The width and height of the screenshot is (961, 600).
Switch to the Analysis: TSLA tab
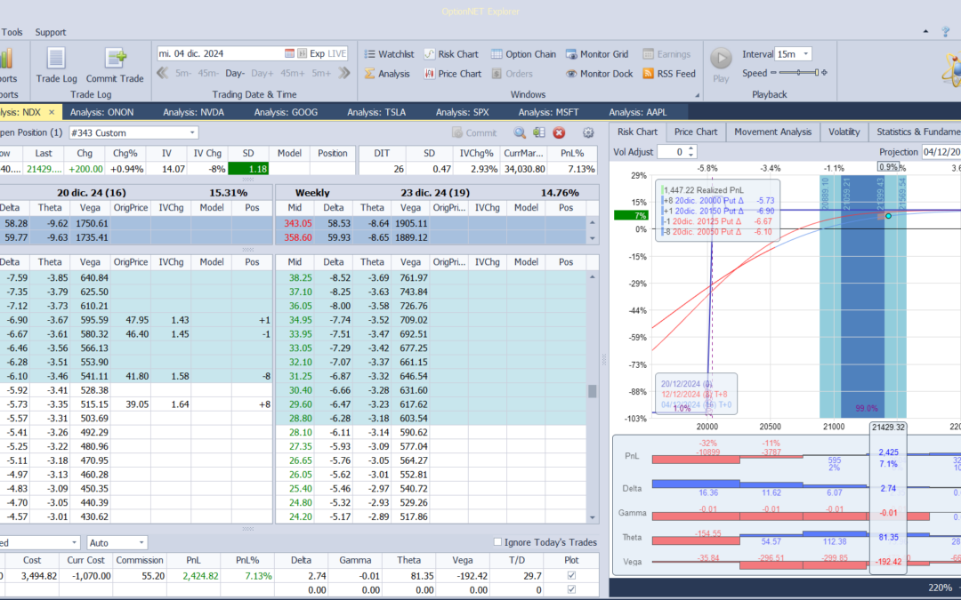click(x=376, y=112)
